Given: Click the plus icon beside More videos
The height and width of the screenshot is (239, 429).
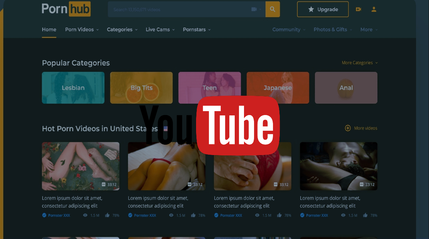Looking at the screenshot, I should point(347,128).
